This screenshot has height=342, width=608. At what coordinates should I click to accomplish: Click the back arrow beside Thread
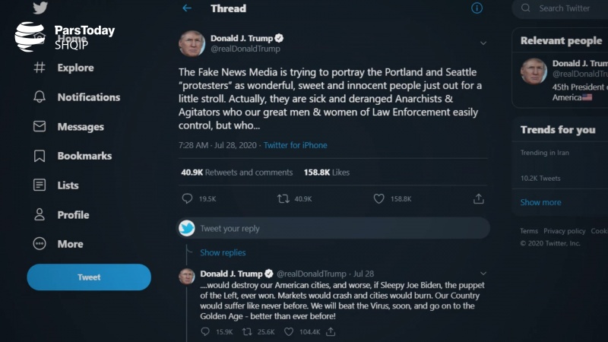187,8
